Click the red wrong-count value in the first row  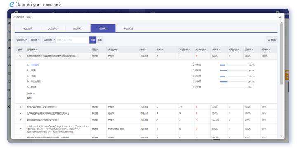[x=196, y=56]
